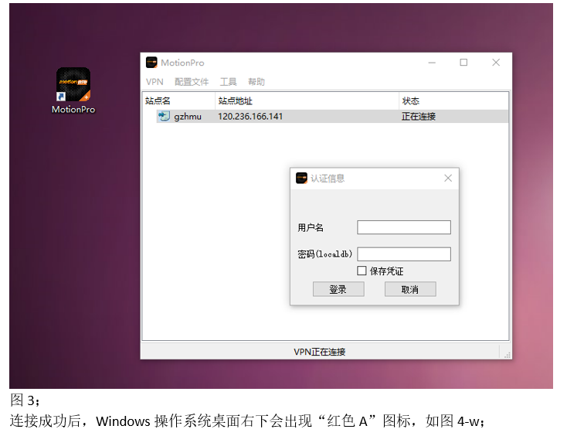Click the MotionPro logo in the title bar

[151, 63]
